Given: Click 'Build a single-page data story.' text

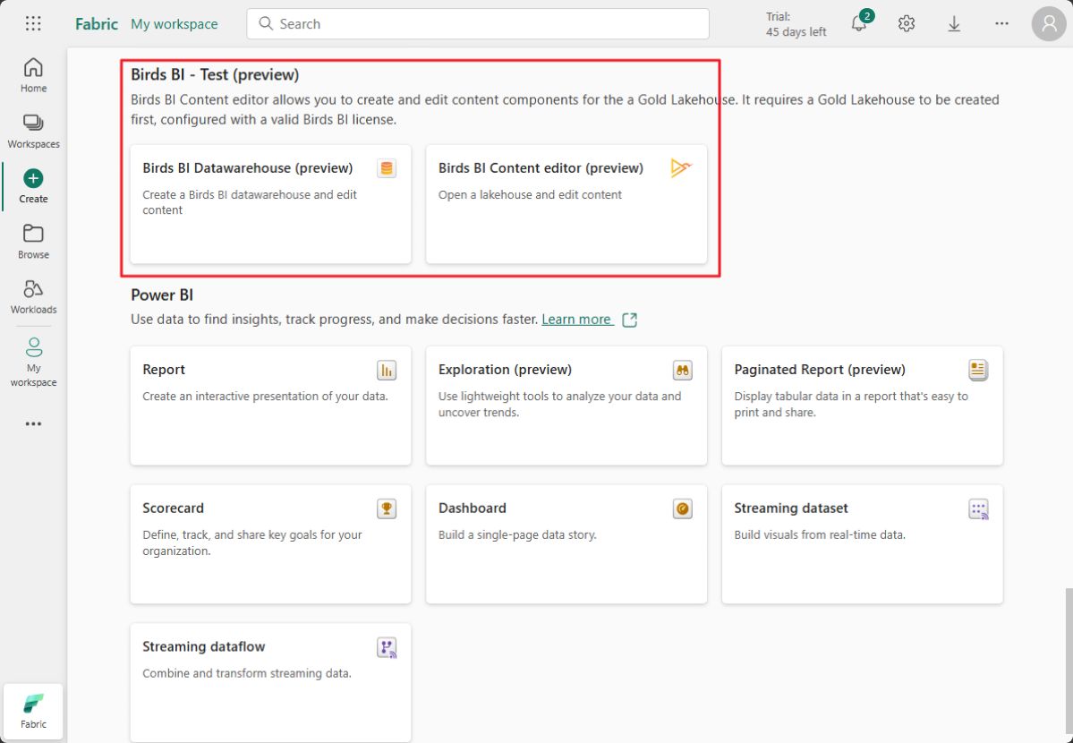Looking at the screenshot, I should pos(517,534).
